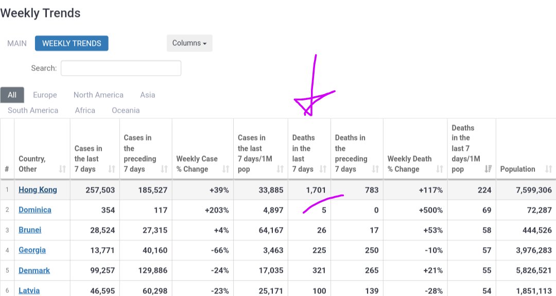The height and width of the screenshot is (296, 556).
Task: Sort by Cases in last 7 days/1M pop icon
Action: pos(280,169)
